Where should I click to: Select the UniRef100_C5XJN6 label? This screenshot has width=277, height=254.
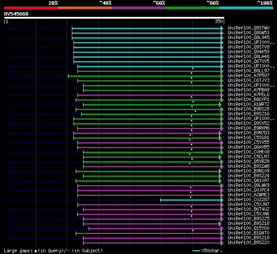tap(248, 214)
